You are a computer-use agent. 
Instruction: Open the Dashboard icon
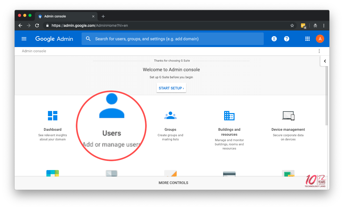[53, 116]
